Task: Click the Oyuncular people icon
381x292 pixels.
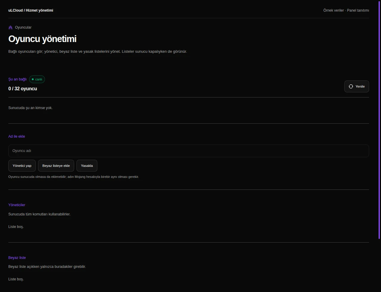Action: tap(10, 27)
